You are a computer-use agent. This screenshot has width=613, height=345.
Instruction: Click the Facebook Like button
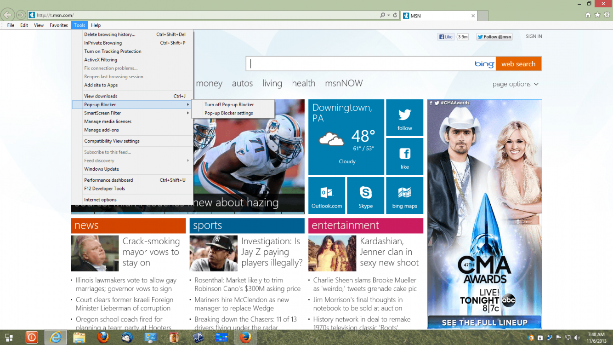click(x=446, y=37)
